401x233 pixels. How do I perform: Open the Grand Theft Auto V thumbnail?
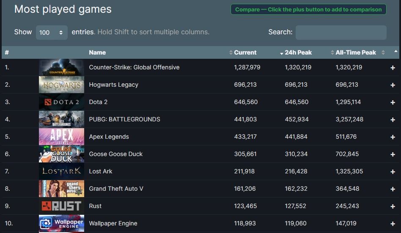click(61, 189)
